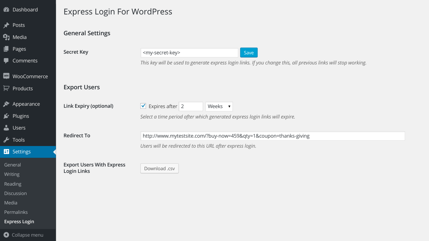The height and width of the screenshot is (241, 429).
Task: Click the Plugins plug icon
Action: tap(6, 116)
